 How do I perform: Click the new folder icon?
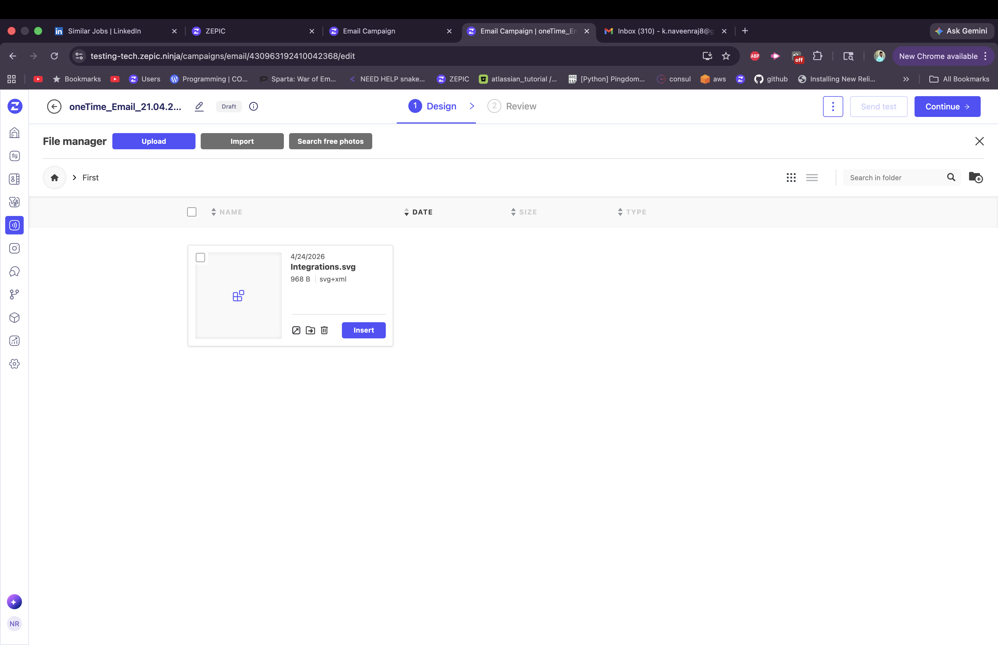click(975, 178)
